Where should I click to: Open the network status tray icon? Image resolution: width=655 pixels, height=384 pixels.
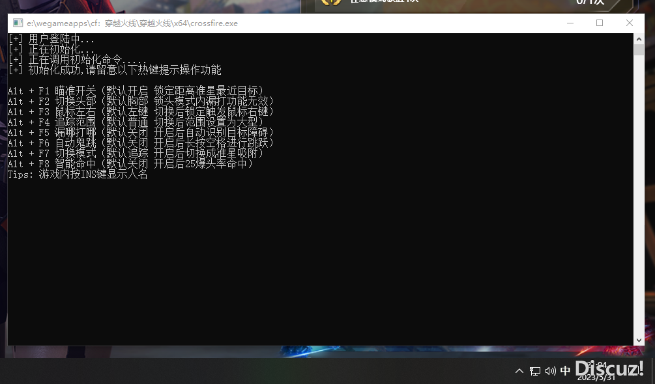[x=534, y=371]
